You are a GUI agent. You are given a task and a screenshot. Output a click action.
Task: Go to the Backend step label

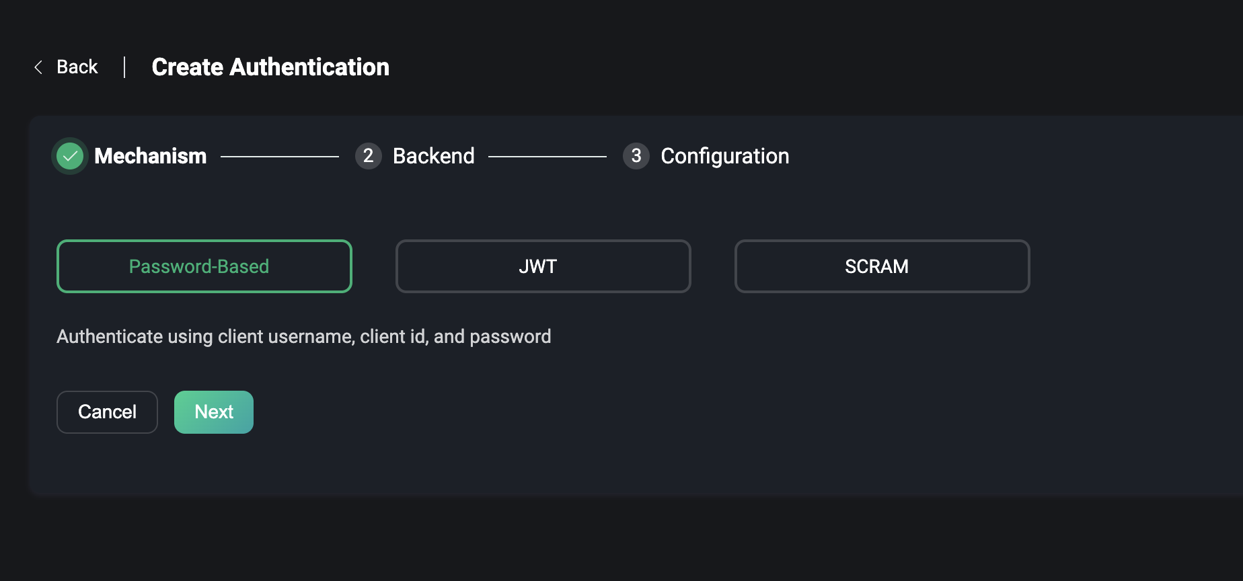point(433,156)
